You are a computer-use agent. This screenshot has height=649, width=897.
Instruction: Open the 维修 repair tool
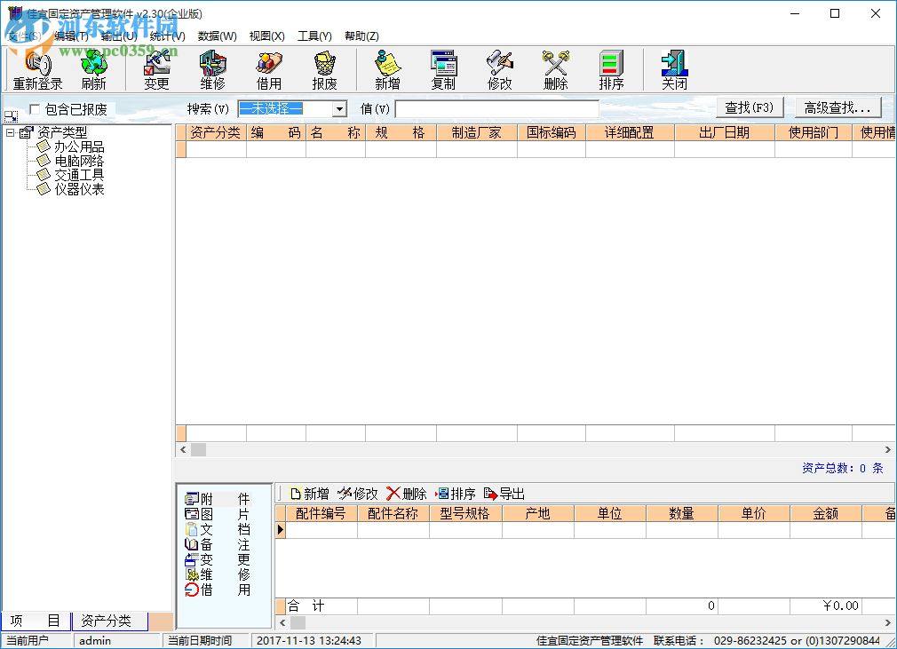[212, 70]
